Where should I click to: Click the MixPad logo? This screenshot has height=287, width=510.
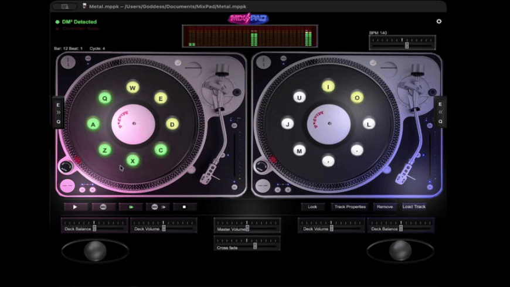coord(248,19)
